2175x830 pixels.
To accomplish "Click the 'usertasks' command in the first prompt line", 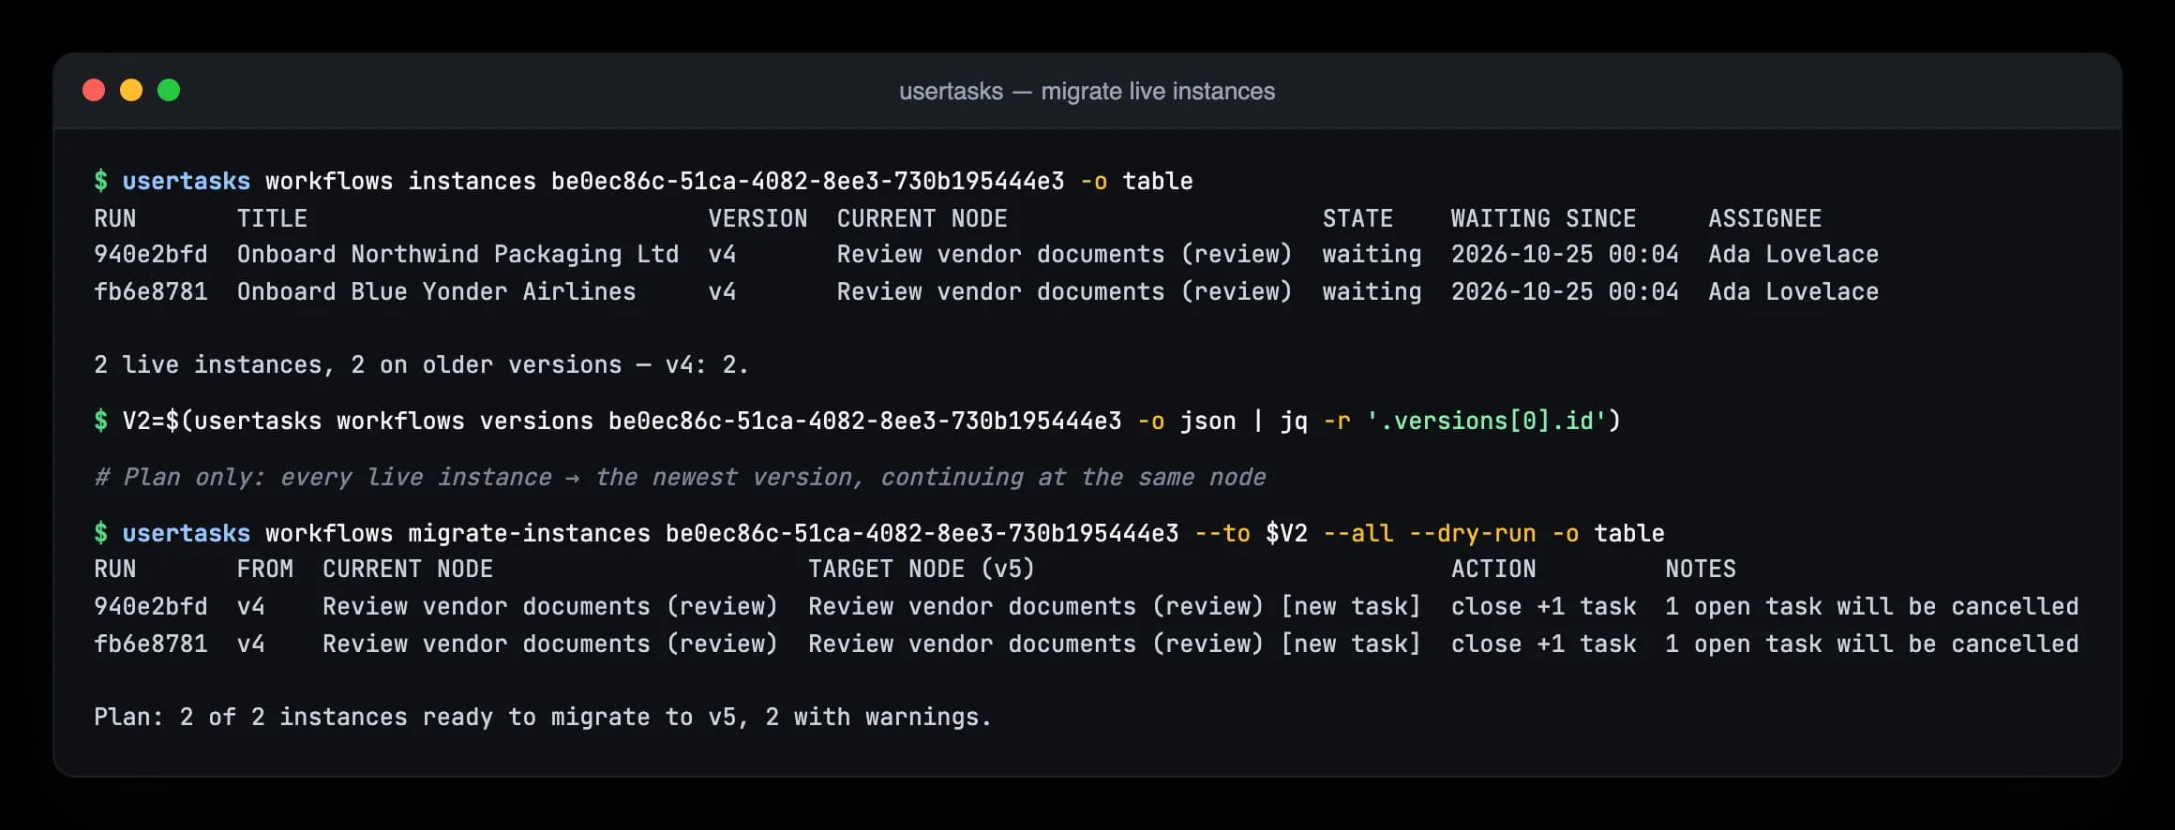I will (186, 181).
